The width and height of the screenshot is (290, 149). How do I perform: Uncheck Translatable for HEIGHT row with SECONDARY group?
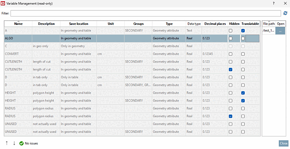(x=243, y=101)
